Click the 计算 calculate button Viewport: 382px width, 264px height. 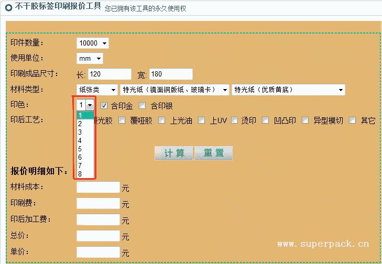(x=173, y=153)
